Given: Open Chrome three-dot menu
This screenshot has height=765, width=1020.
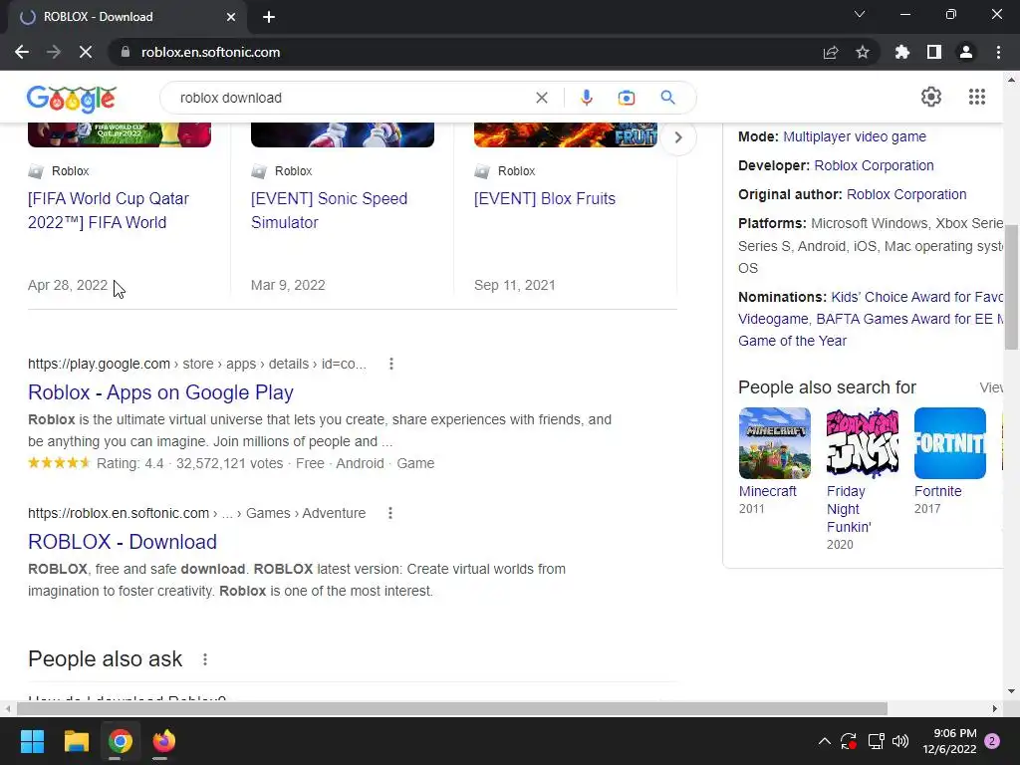Looking at the screenshot, I should click(998, 52).
